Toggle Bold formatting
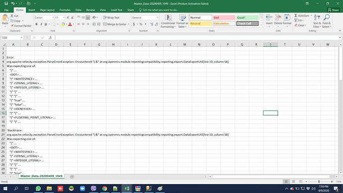The height and width of the screenshot is (193, 343). [x=36, y=24]
